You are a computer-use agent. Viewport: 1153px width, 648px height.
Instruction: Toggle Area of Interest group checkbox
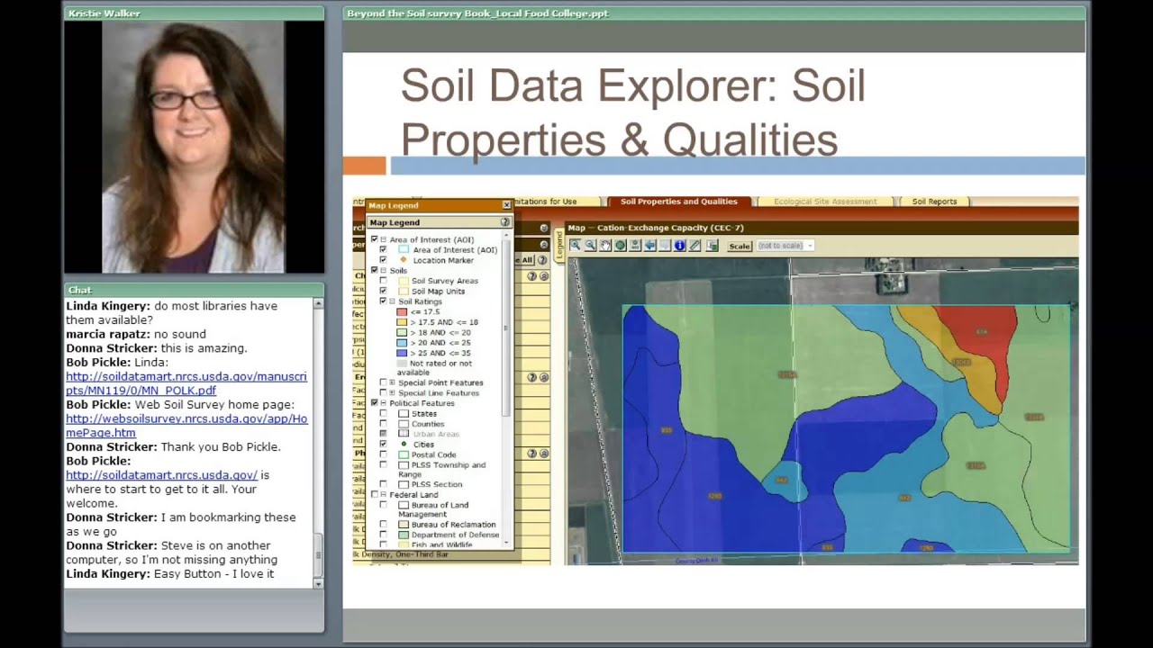374,239
